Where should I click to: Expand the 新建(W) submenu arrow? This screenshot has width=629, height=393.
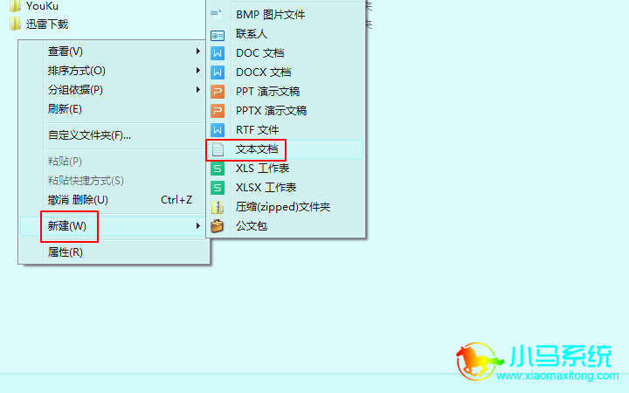197,226
